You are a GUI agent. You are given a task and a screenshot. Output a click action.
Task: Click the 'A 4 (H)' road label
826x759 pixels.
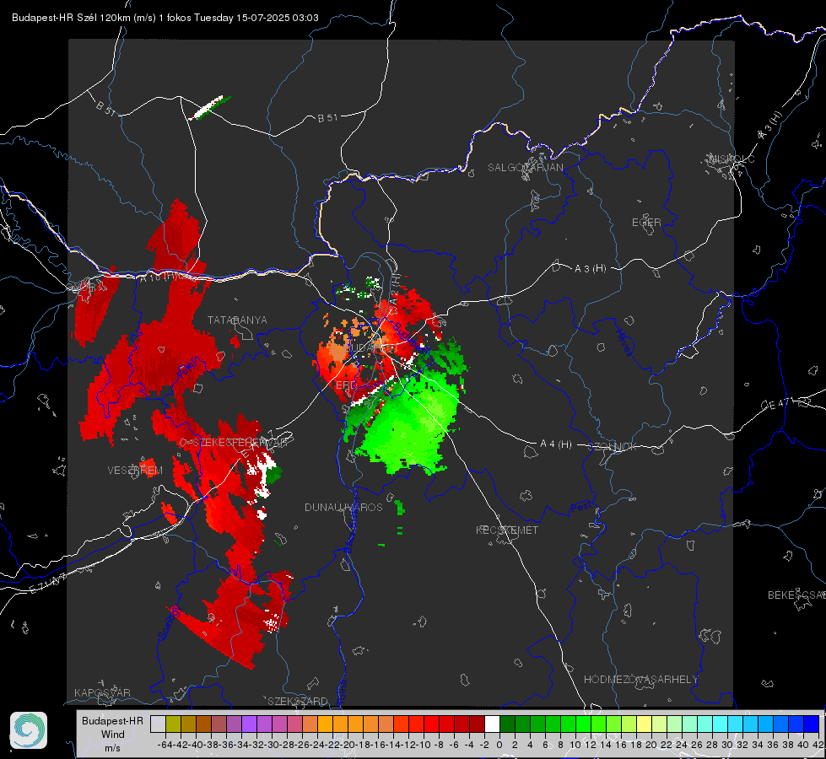point(556,444)
